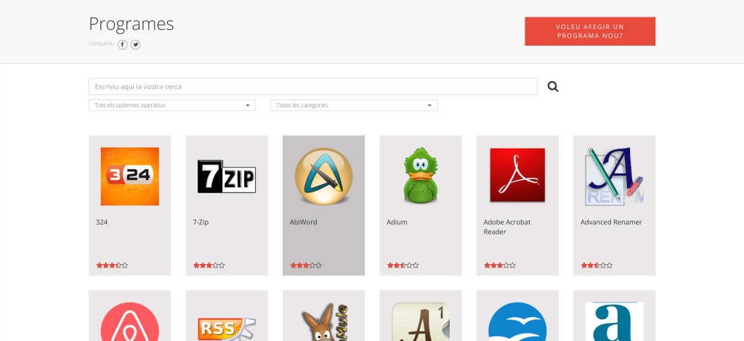Open the 7-Zip title link
Image resolution: width=744 pixels, height=341 pixels.
(x=202, y=222)
